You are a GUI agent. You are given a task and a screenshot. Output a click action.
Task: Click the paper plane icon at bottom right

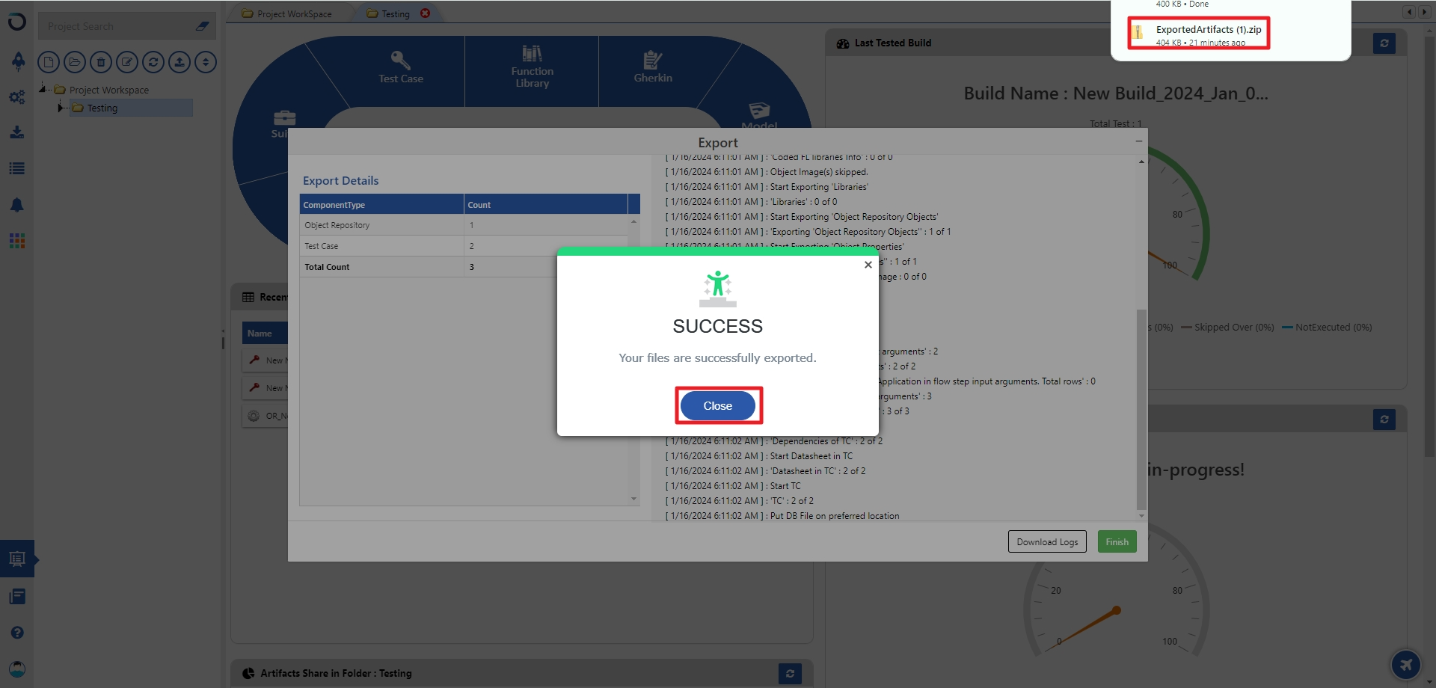coord(1406,664)
